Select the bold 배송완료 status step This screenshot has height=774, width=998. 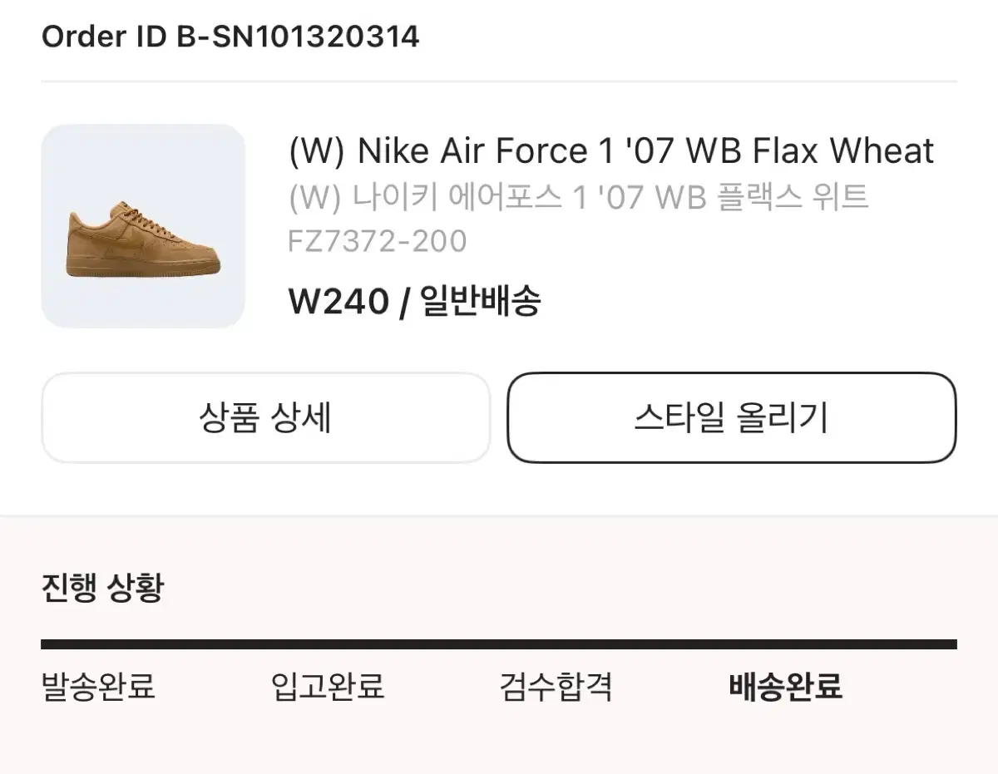[x=786, y=688]
